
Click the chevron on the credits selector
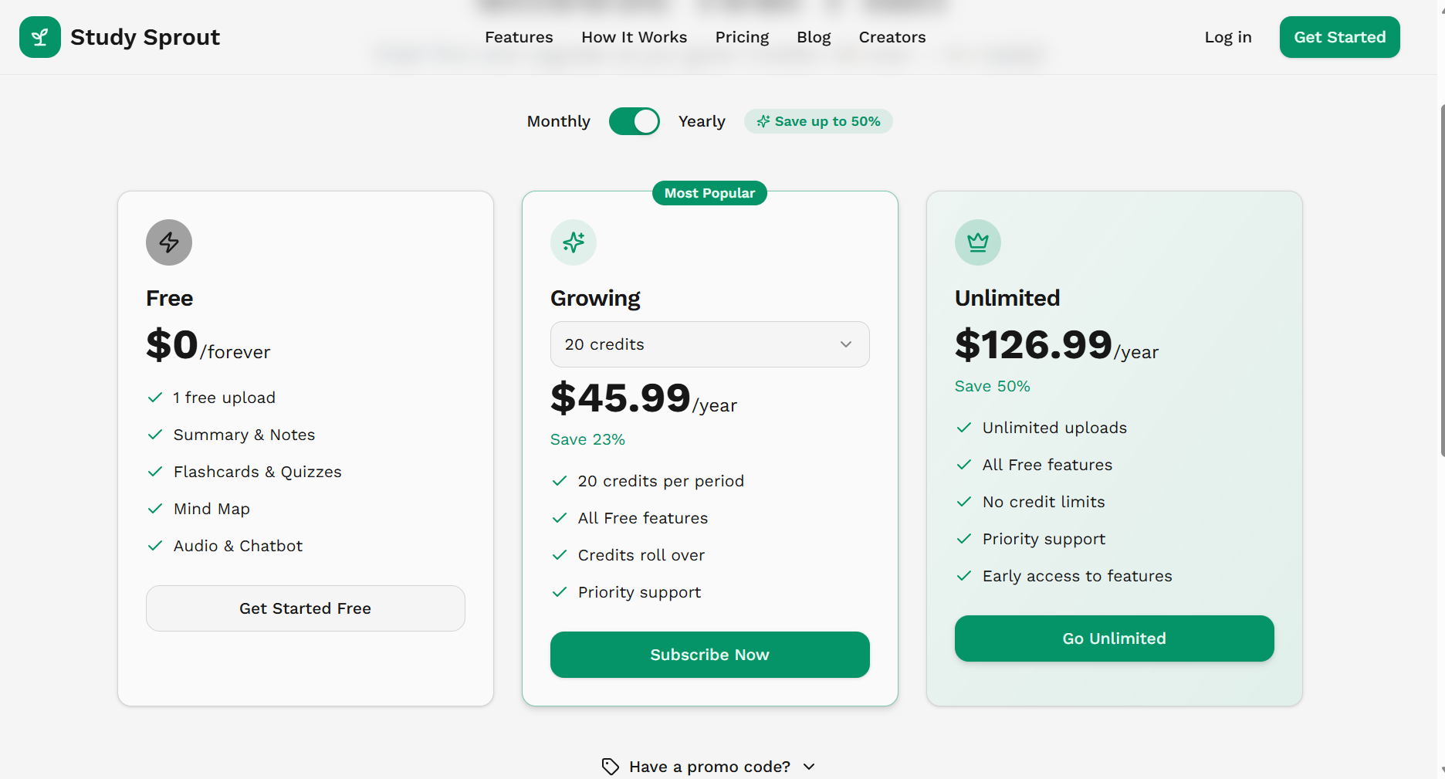click(845, 344)
